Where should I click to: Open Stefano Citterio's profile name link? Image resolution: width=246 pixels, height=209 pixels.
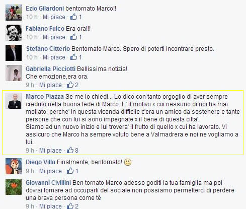point(48,49)
